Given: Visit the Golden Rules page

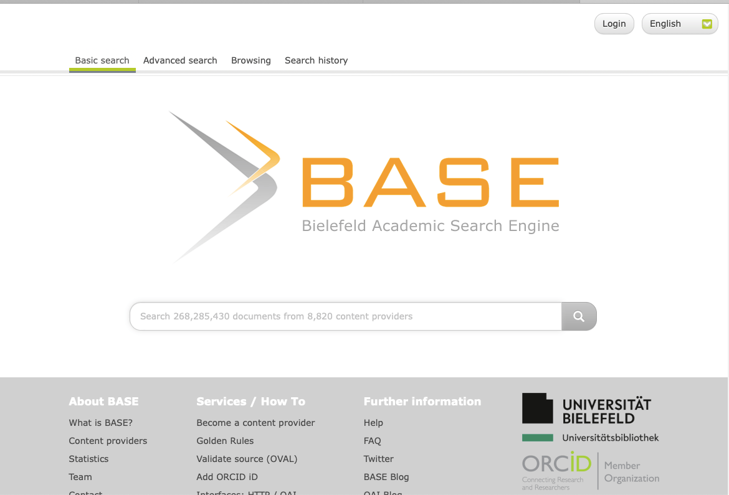Looking at the screenshot, I should (225, 441).
